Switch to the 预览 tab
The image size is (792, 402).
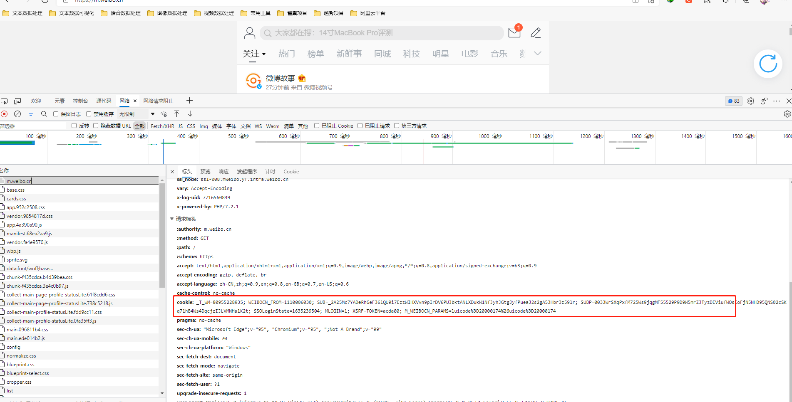point(205,171)
